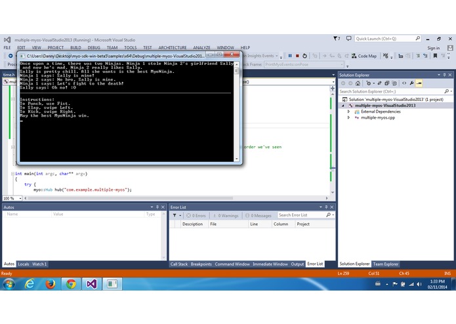Click the Home icon in Solution Explorer

pos(358,83)
